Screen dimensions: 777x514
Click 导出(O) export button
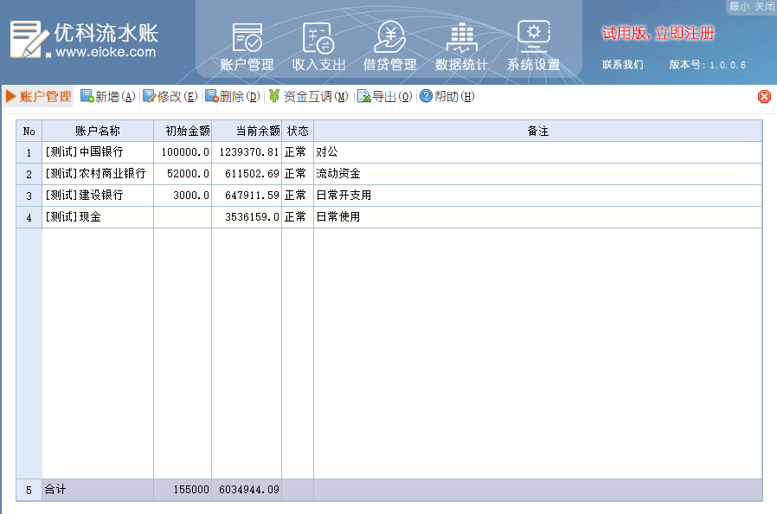tap(384, 96)
